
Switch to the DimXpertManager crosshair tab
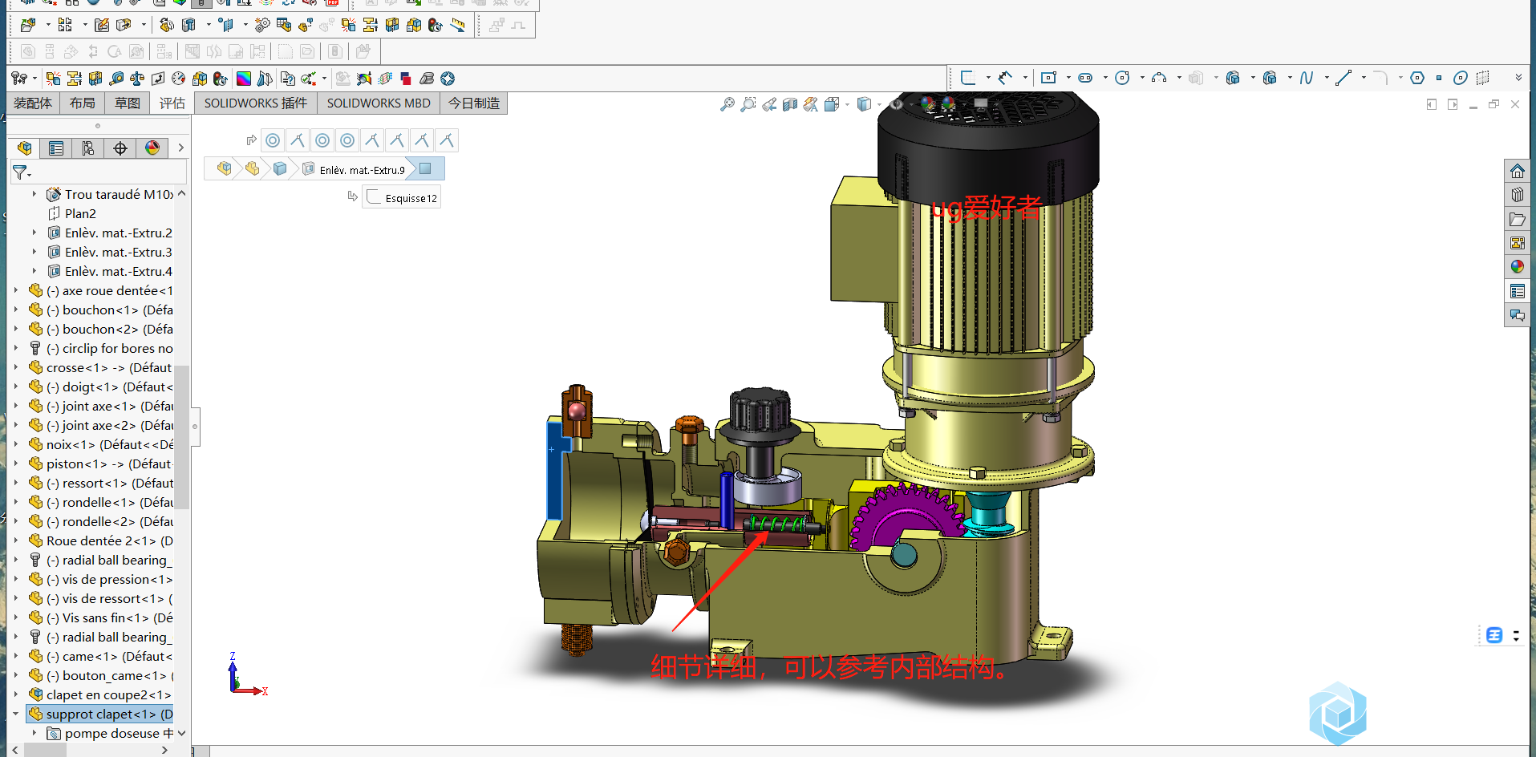(120, 148)
